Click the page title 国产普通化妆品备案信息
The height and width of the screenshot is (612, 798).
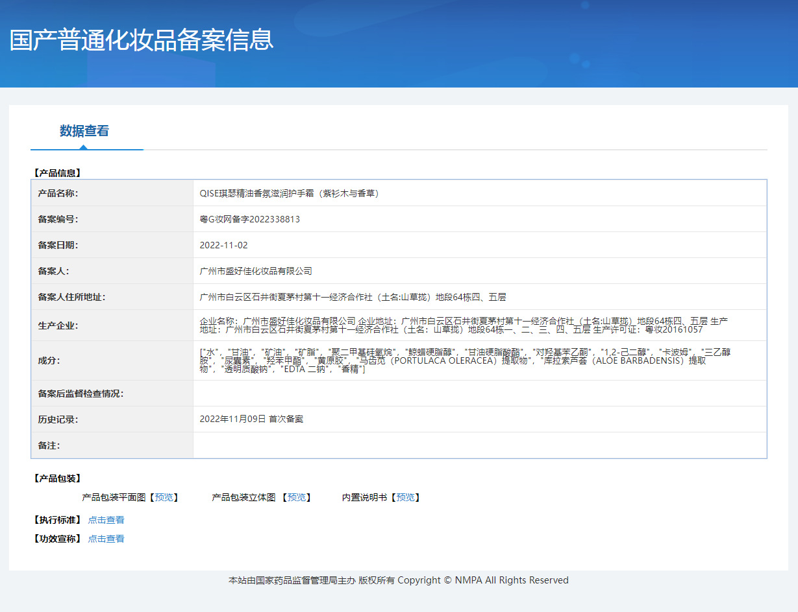(142, 40)
